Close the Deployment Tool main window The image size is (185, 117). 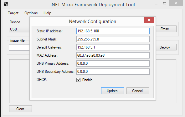click(176, 3)
